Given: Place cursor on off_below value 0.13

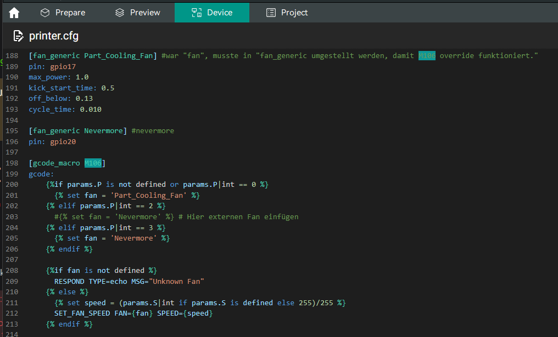Looking at the screenshot, I should point(84,99).
